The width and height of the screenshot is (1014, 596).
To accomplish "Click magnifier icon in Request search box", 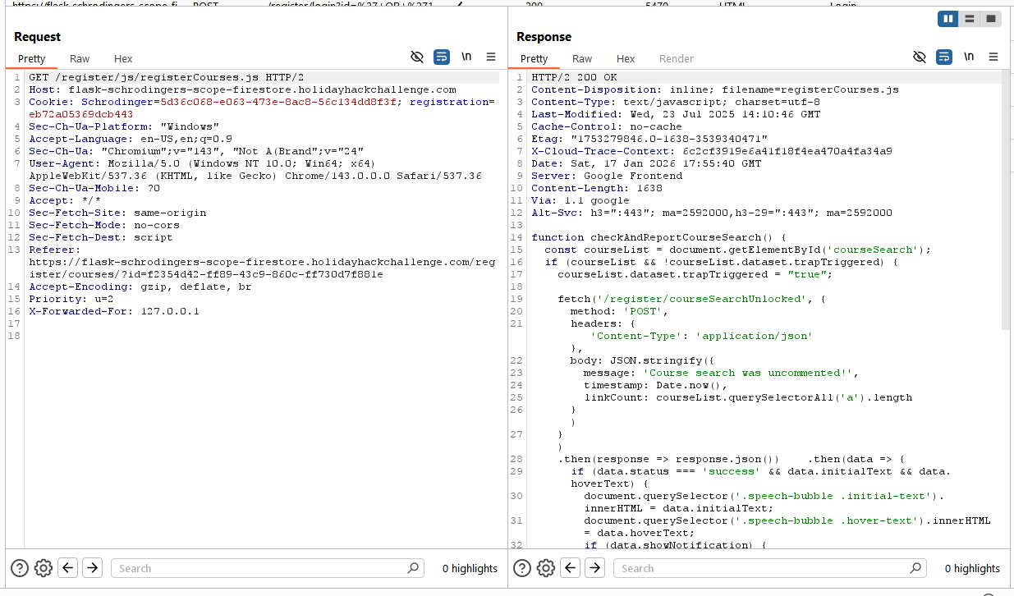I will click(x=413, y=567).
